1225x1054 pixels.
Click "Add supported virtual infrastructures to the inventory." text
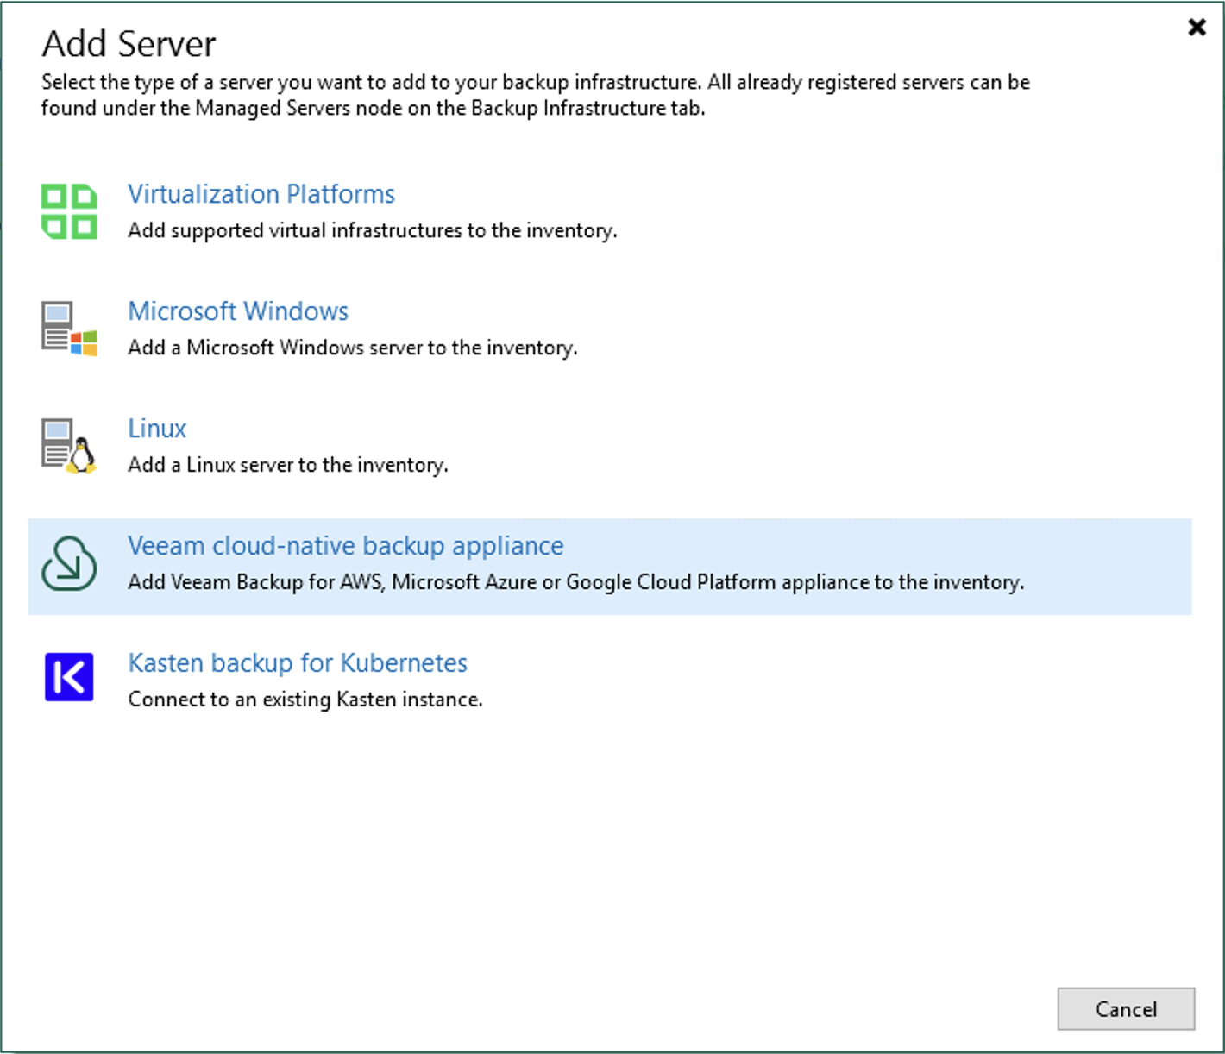[x=373, y=231]
